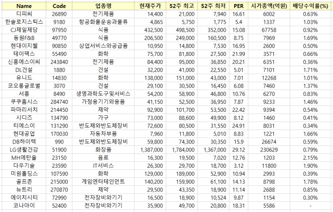Select current price 1,387,000
Image resolution: width=333 pixels, height=212 pixels.
tap(150, 150)
